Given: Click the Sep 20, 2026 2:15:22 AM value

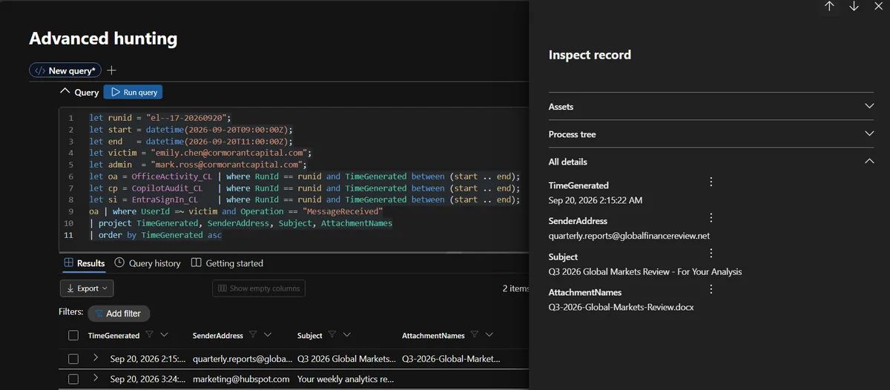Looking at the screenshot, I should click(596, 200).
